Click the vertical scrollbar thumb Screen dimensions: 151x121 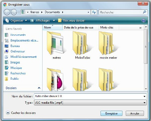click(x=146, y=47)
